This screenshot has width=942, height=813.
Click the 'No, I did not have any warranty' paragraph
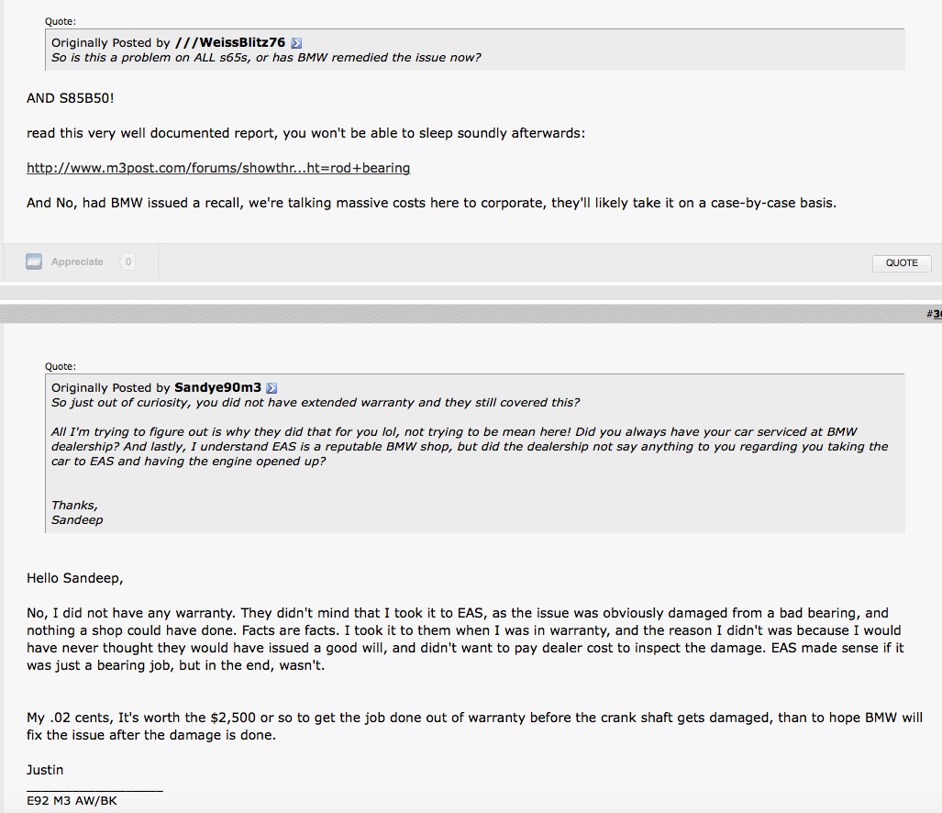[x=464, y=639]
